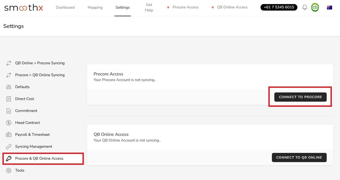Viewport: 340px width, 180px height.
Task: Open the Get Help menu
Action: [149, 7]
